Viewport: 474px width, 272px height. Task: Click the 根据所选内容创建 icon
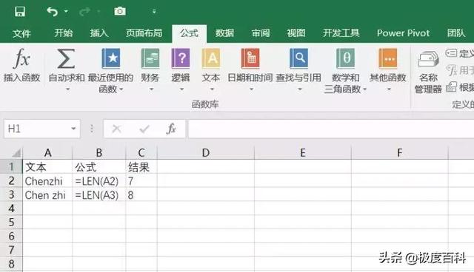pyautogui.click(x=451, y=86)
